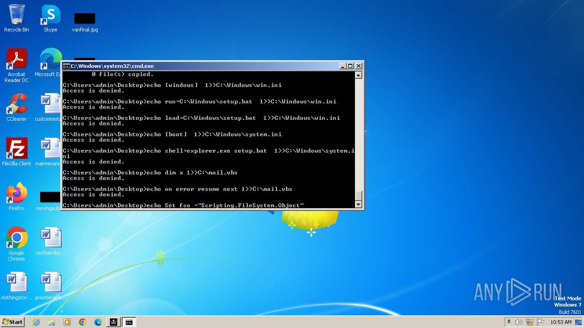Open the 10:53 AM clock
The image size is (584, 328).
[x=561, y=322]
